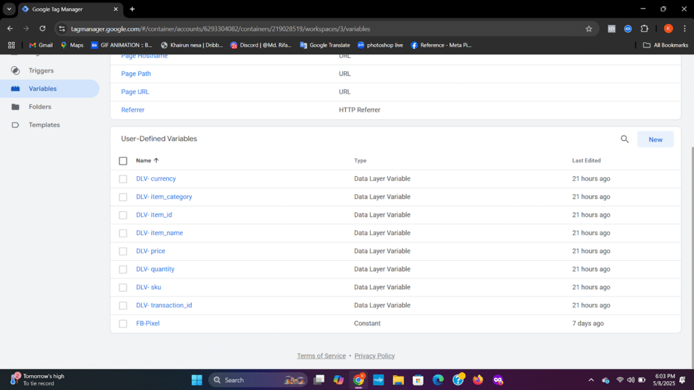
Task: Open Firefox from taskbar
Action: point(478,380)
